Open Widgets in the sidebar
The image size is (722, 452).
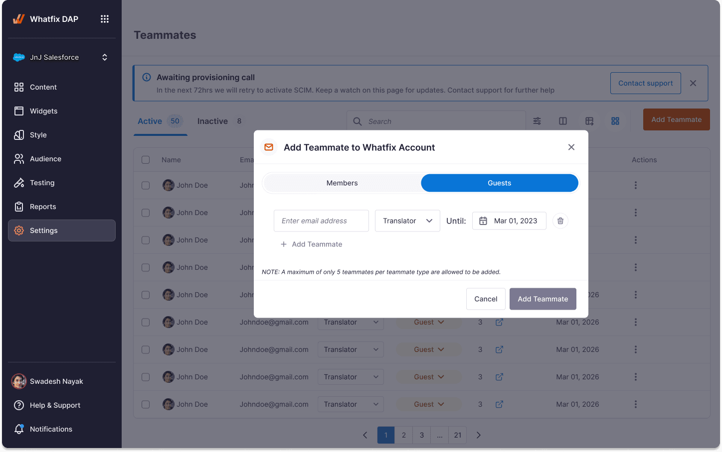[x=62, y=111]
